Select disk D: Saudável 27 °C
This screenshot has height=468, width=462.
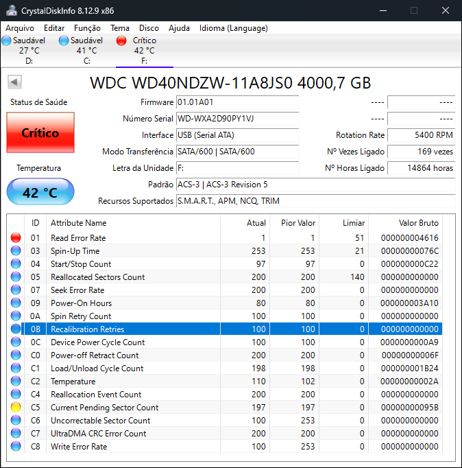[x=29, y=51]
